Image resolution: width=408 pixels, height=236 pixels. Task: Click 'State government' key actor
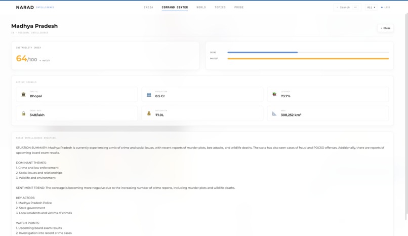(x=30, y=208)
